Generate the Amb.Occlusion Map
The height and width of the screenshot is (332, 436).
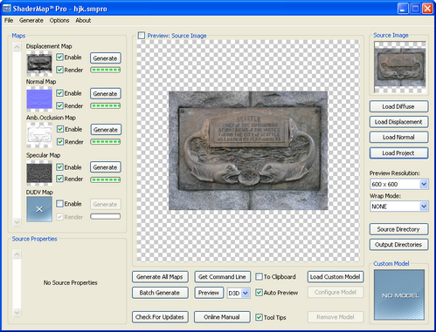106,130
